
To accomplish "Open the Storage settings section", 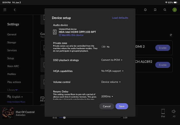I will [11, 42].
